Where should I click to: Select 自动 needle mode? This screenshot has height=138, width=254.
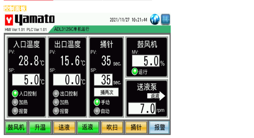click(97, 111)
